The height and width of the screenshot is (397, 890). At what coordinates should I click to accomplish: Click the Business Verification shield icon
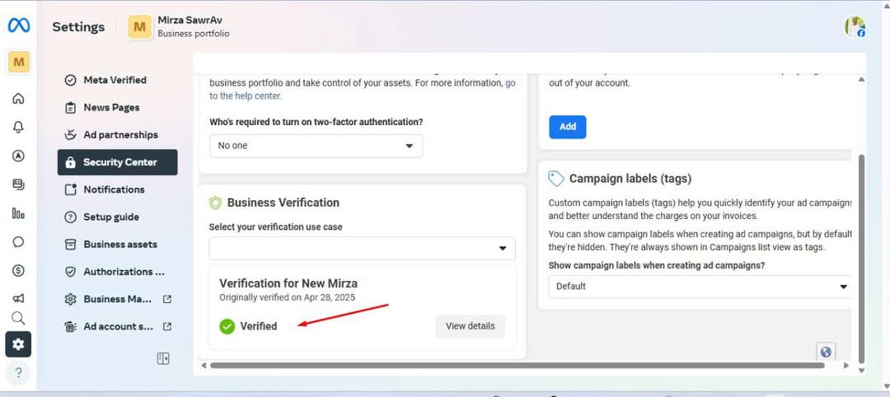coord(215,203)
